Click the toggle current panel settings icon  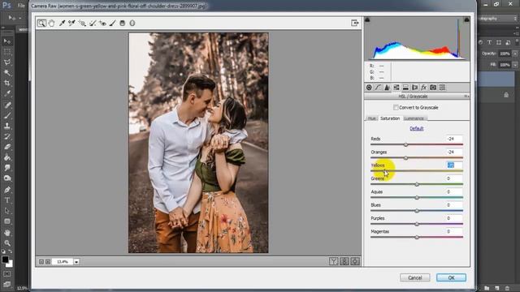[x=355, y=261]
